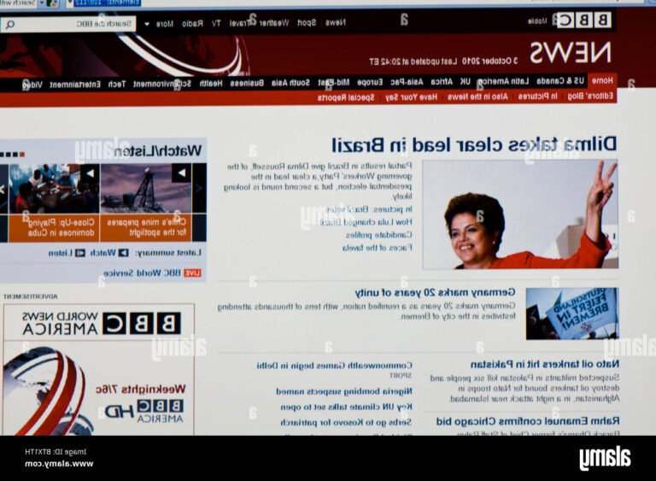The image size is (656, 481).
Task: Select the Latin America section tab
Action: pos(503,81)
